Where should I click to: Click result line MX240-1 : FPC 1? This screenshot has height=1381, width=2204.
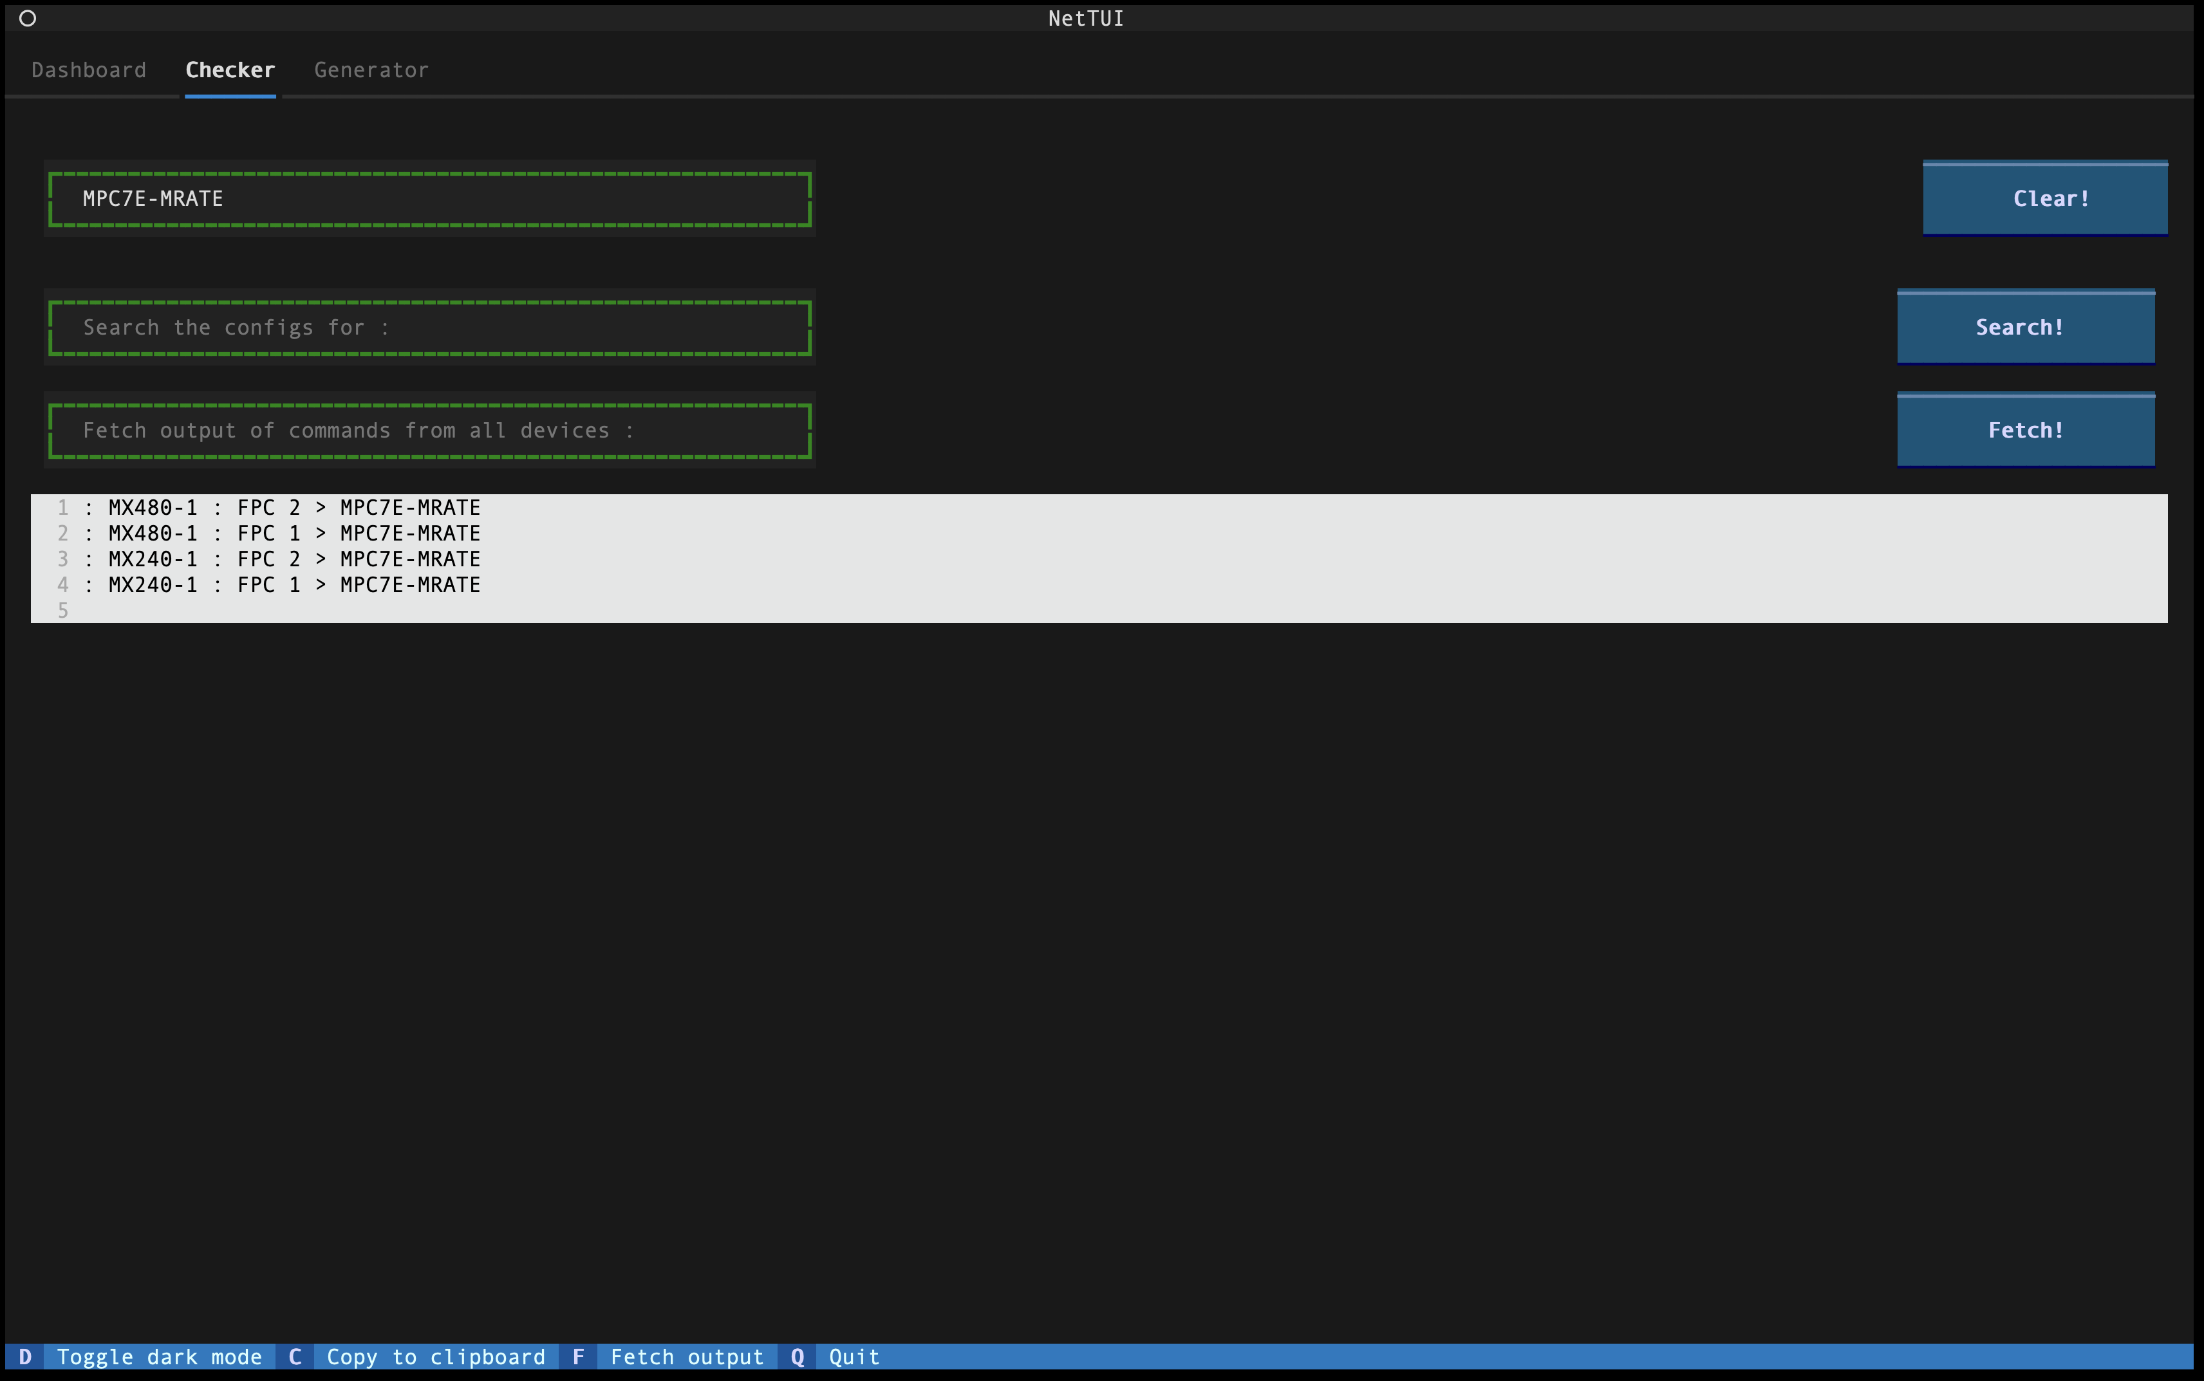[x=1099, y=584]
